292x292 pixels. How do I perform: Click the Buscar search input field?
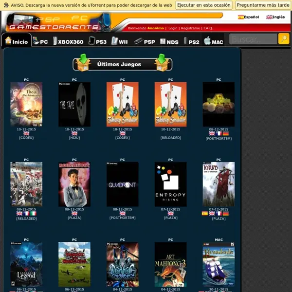(x=253, y=39)
